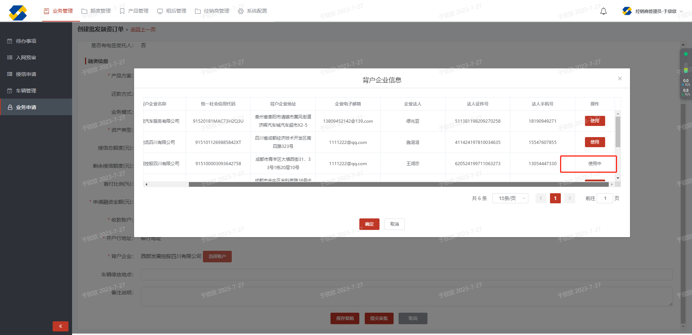Collapse sidebar with double-arrow button
The height and width of the screenshot is (335, 692).
click(60, 326)
